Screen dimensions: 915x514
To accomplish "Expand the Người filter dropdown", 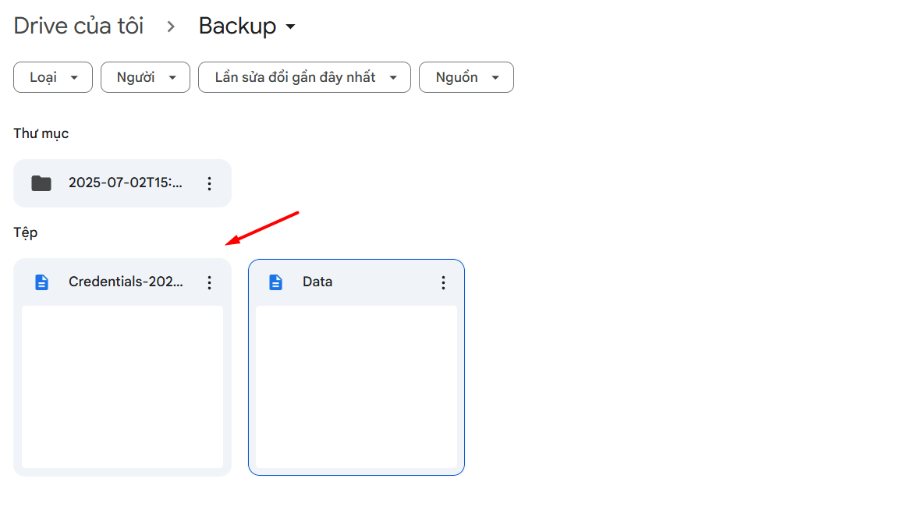I will pyautogui.click(x=145, y=77).
